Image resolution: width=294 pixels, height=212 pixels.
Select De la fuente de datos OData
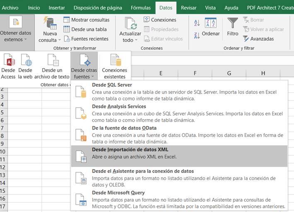click(x=179, y=135)
